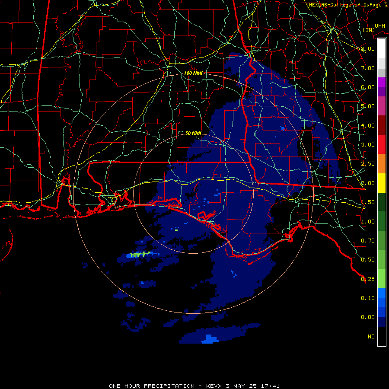Click the 'ONE HOUR PRECIPITATION' title text
This screenshot has width=389, height=389.
pyautogui.click(x=152, y=386)
